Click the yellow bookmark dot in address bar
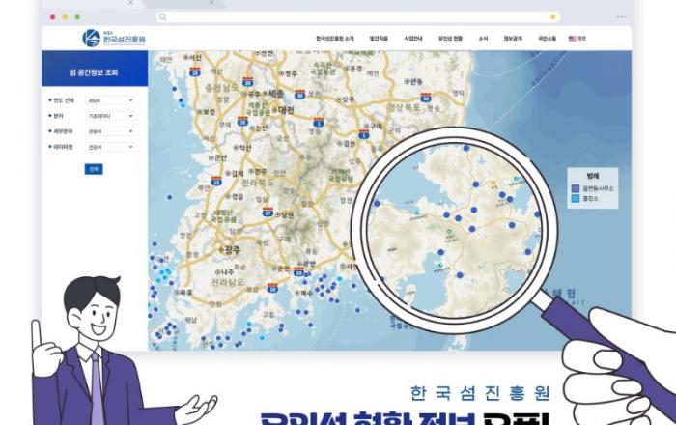This screenshot has width=676, height=425. pos(553,16)
